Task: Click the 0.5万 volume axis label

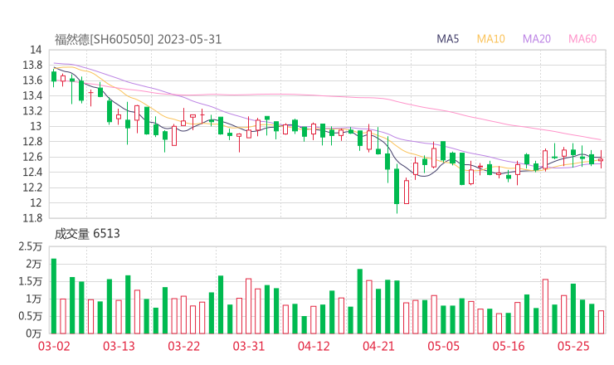Action: (30, 316)
